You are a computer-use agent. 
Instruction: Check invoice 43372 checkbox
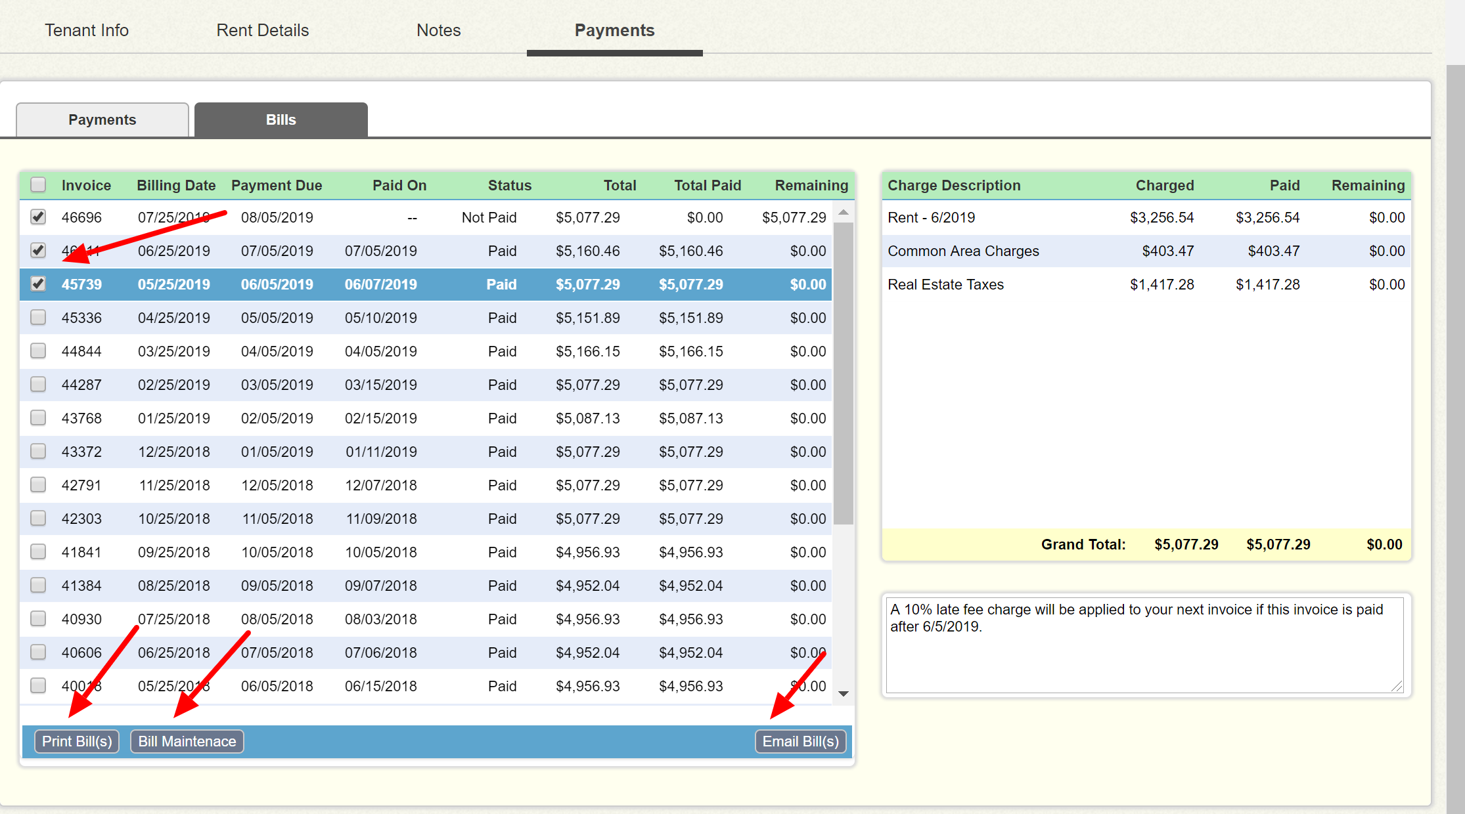click(x=38, y=451)
